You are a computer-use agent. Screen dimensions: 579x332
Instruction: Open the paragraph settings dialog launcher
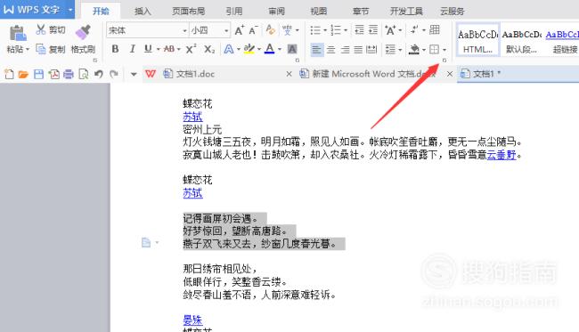[444, 60]
